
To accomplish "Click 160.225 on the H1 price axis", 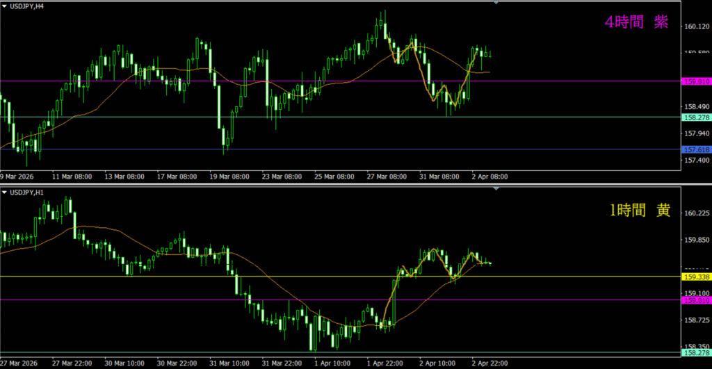I will click(695, 214).
